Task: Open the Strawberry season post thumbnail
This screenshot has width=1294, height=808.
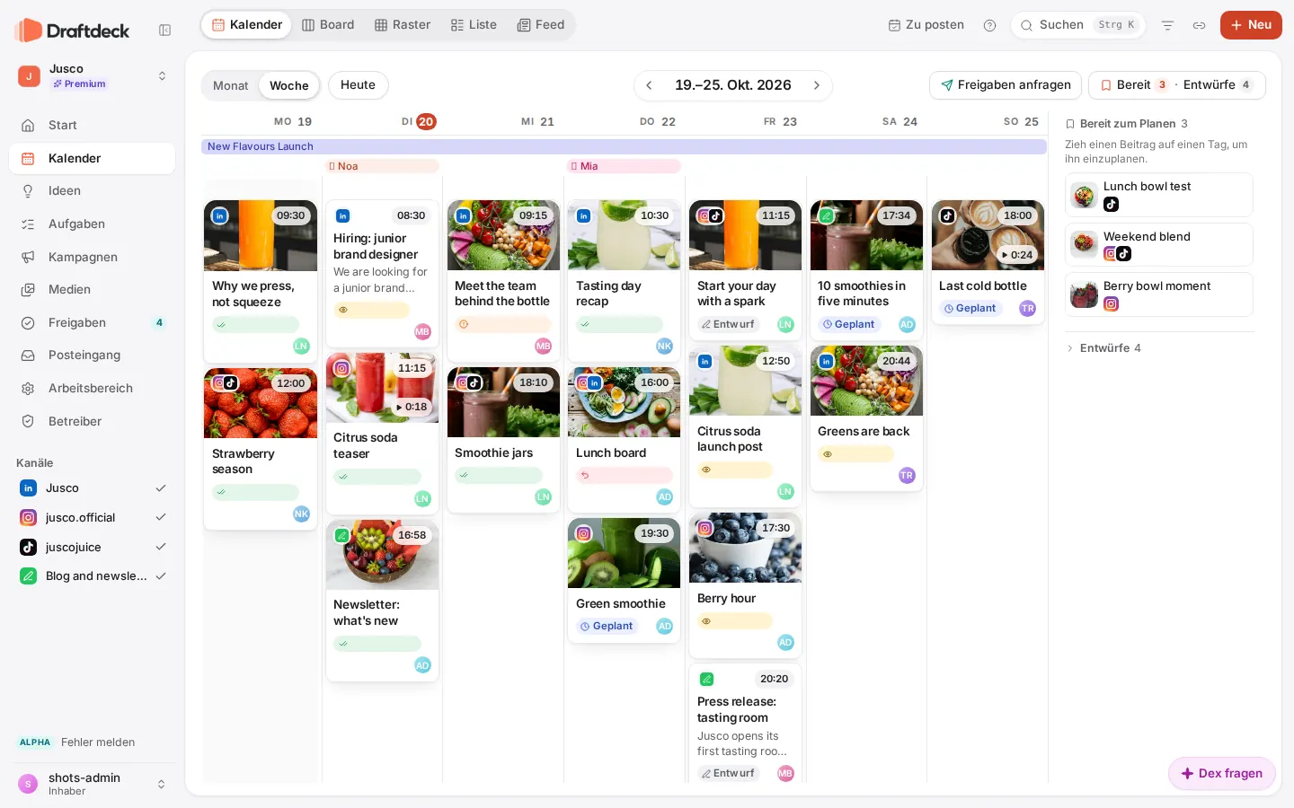Action: (x=261, y=403)
